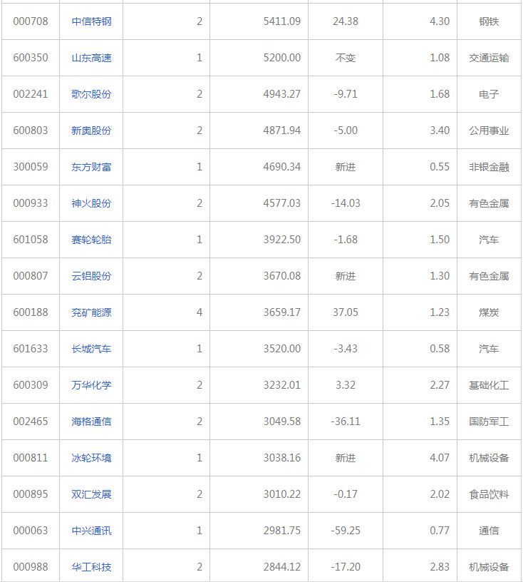Select stock code 300059
Viewport: 523px width, 582px height.
point(31,167)
